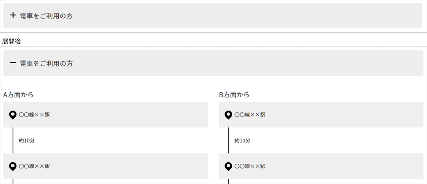Click lower ○○線××駅 text in A column
This screenshot has height=184, width=427.
(x=34, y=166)
